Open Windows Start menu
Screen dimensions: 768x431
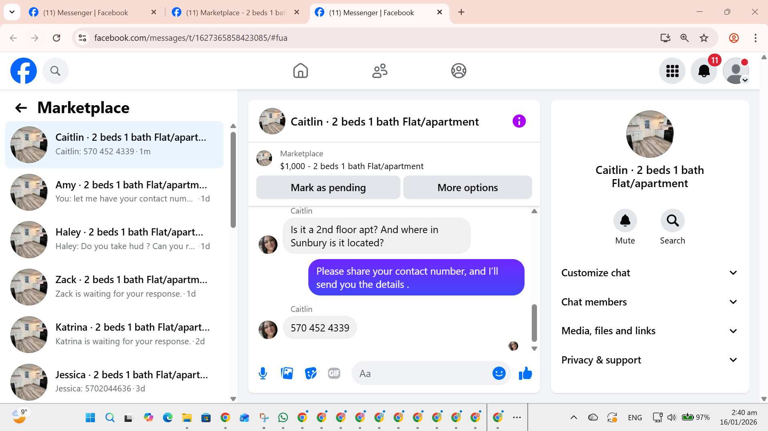pos(90,417)
